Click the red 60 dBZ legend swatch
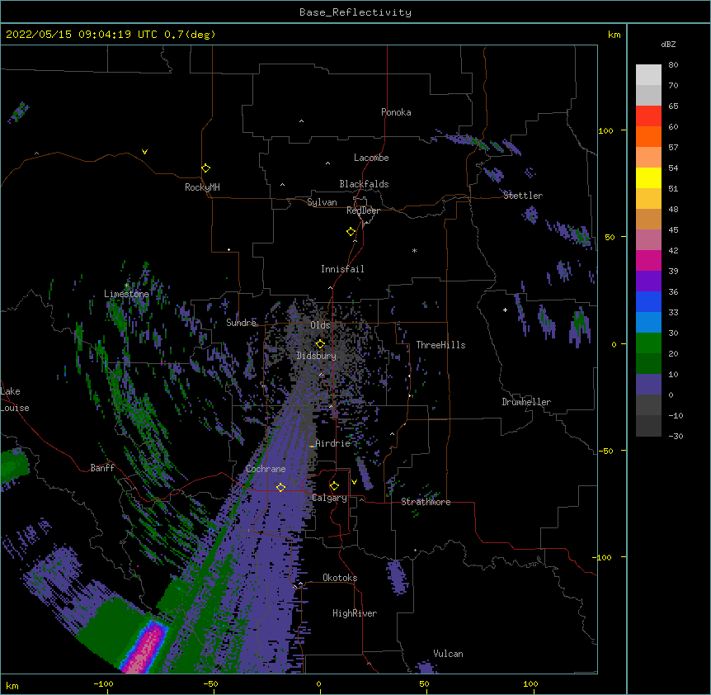Viewport: 711px width, 695px height. (648, 116)
